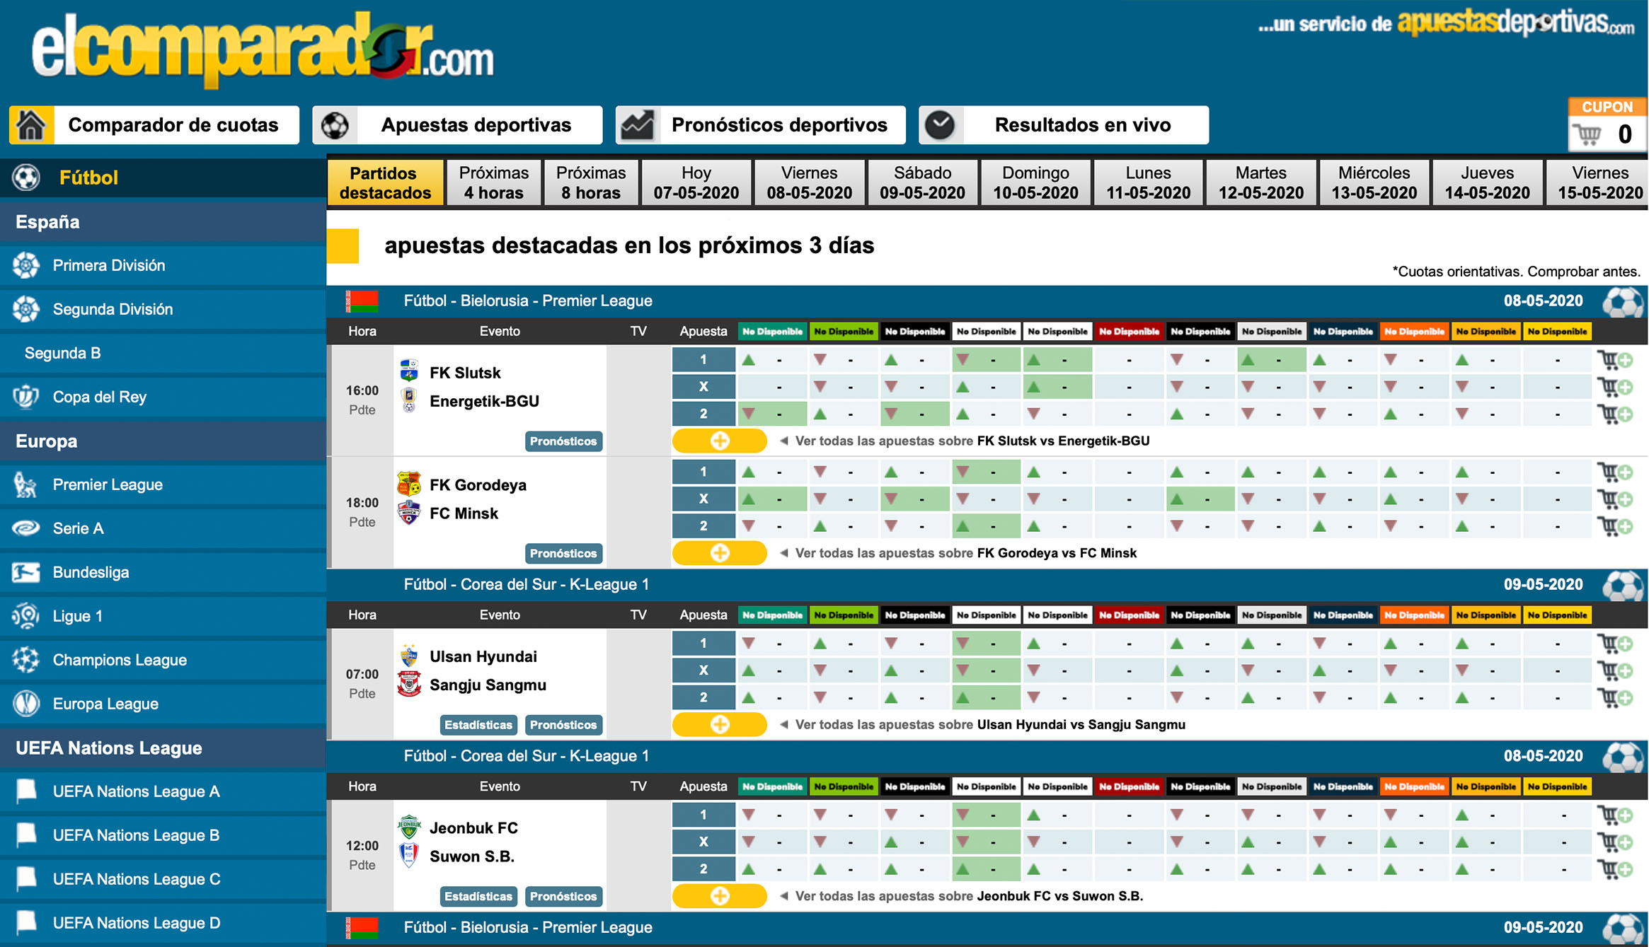The width and height of the screenshot is (1649, 947).
Task: Click the Fútbol sport header in sidebar
Action: point(163,178)
